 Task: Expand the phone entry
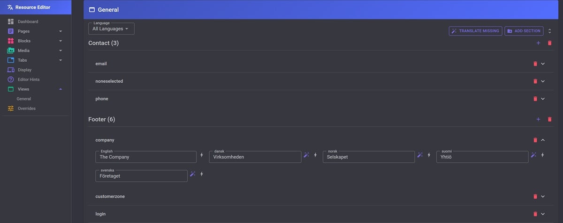[543, 99]
